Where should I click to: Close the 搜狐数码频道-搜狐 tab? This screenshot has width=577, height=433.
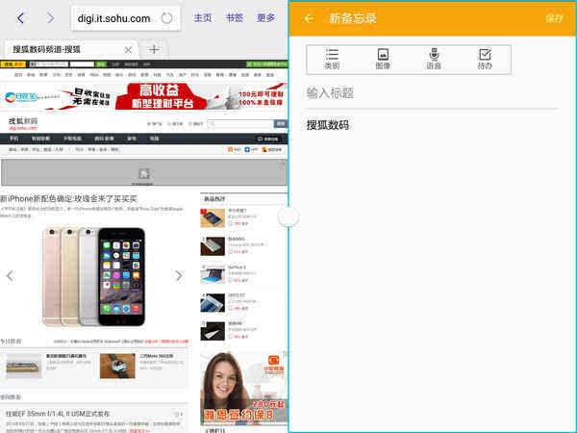(x=128, y=50)
